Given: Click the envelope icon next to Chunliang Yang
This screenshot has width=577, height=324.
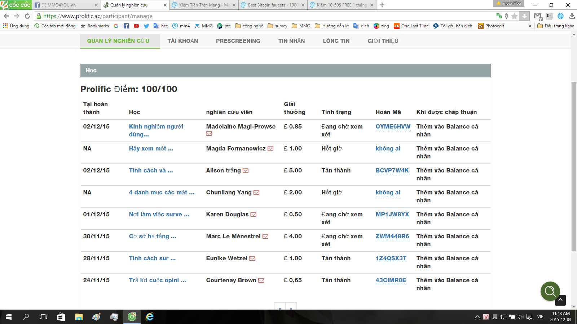Looking at the screenshot, I should (x=256, y=193).
